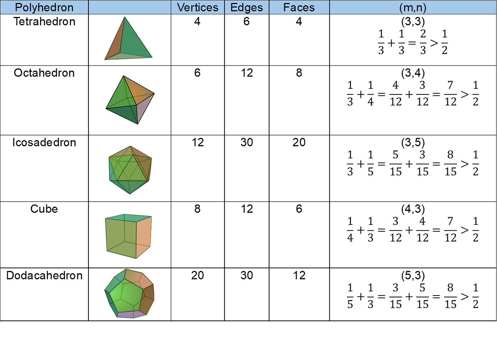This screenshot has height=345, width=497.
Task: Select the Faces column header
Action: (x=299, y=7)
